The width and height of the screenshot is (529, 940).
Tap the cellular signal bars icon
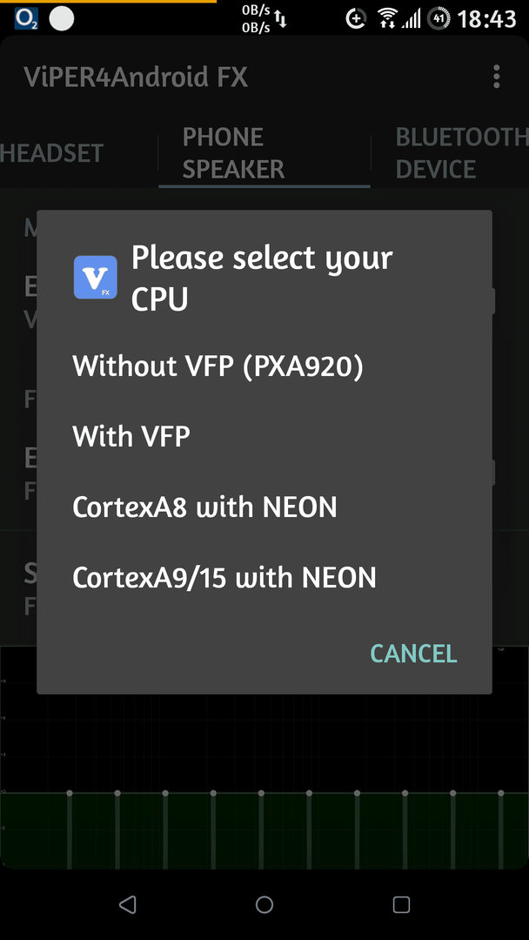411,18
